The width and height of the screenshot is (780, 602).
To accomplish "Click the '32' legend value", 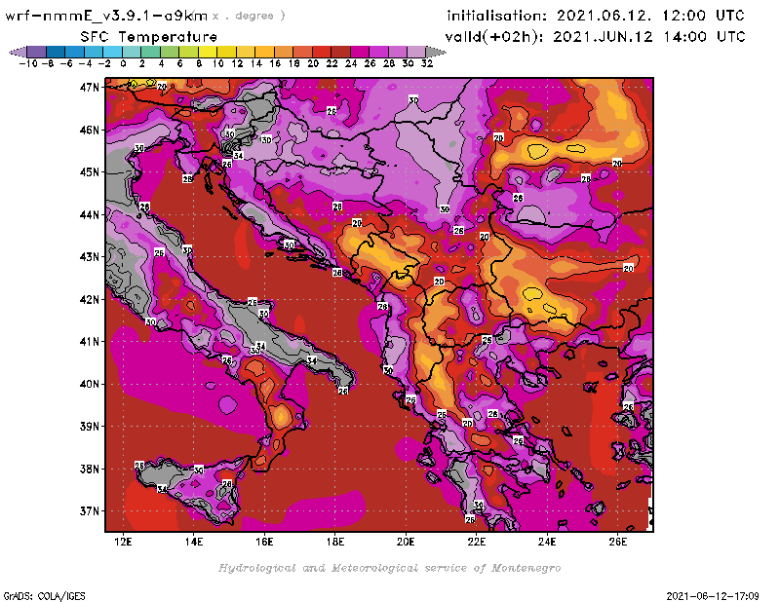I will click(x=427, y=63).
